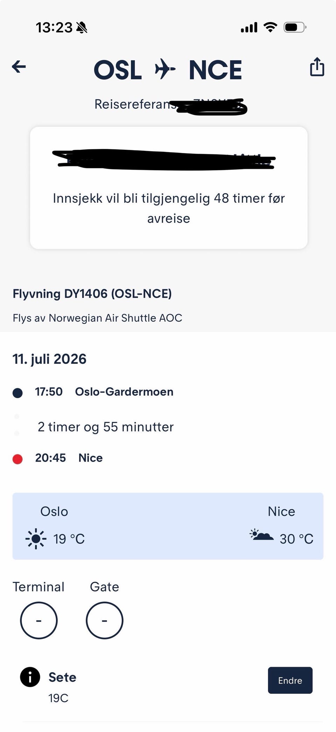Tap the seat number 19C
Image resolution: width=336 pixels, height=732 pixels.
[x=58, y=698]
